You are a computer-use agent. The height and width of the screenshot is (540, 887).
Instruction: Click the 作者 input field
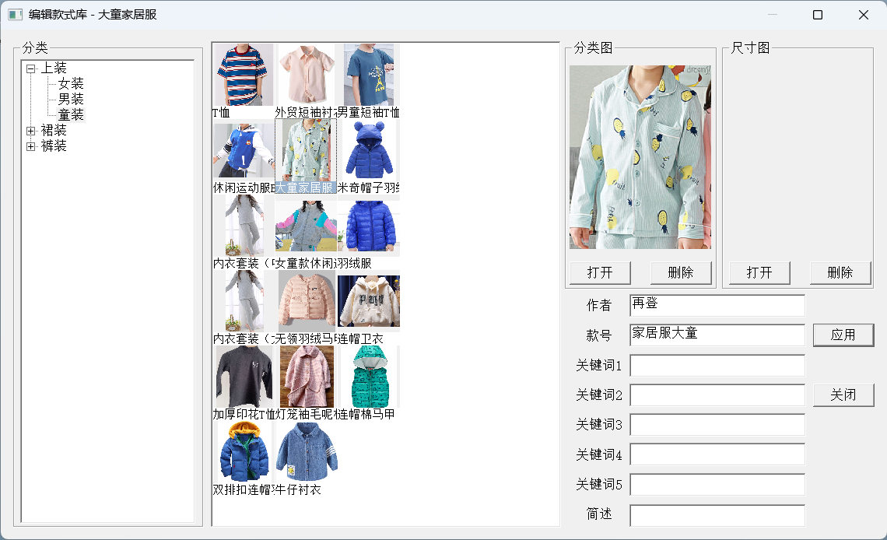(717, 305)
